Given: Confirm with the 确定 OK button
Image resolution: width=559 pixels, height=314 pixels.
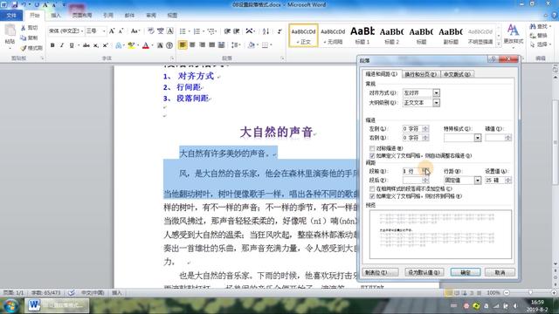Looking at the screenshot, I should click(466, 272).
